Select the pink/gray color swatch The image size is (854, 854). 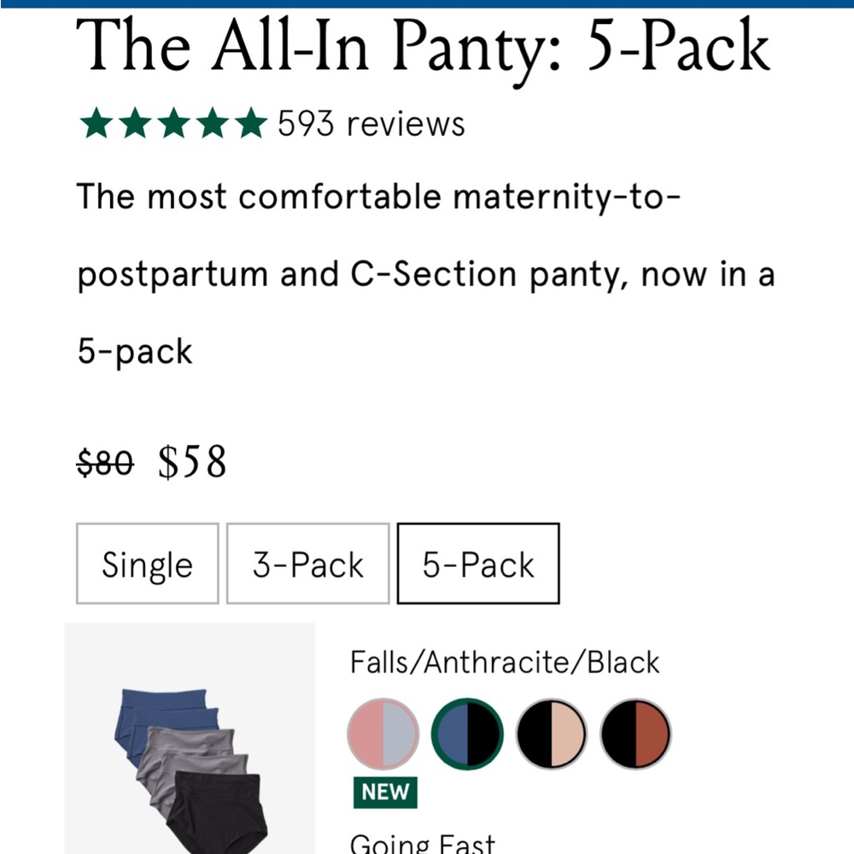point(382,734)
